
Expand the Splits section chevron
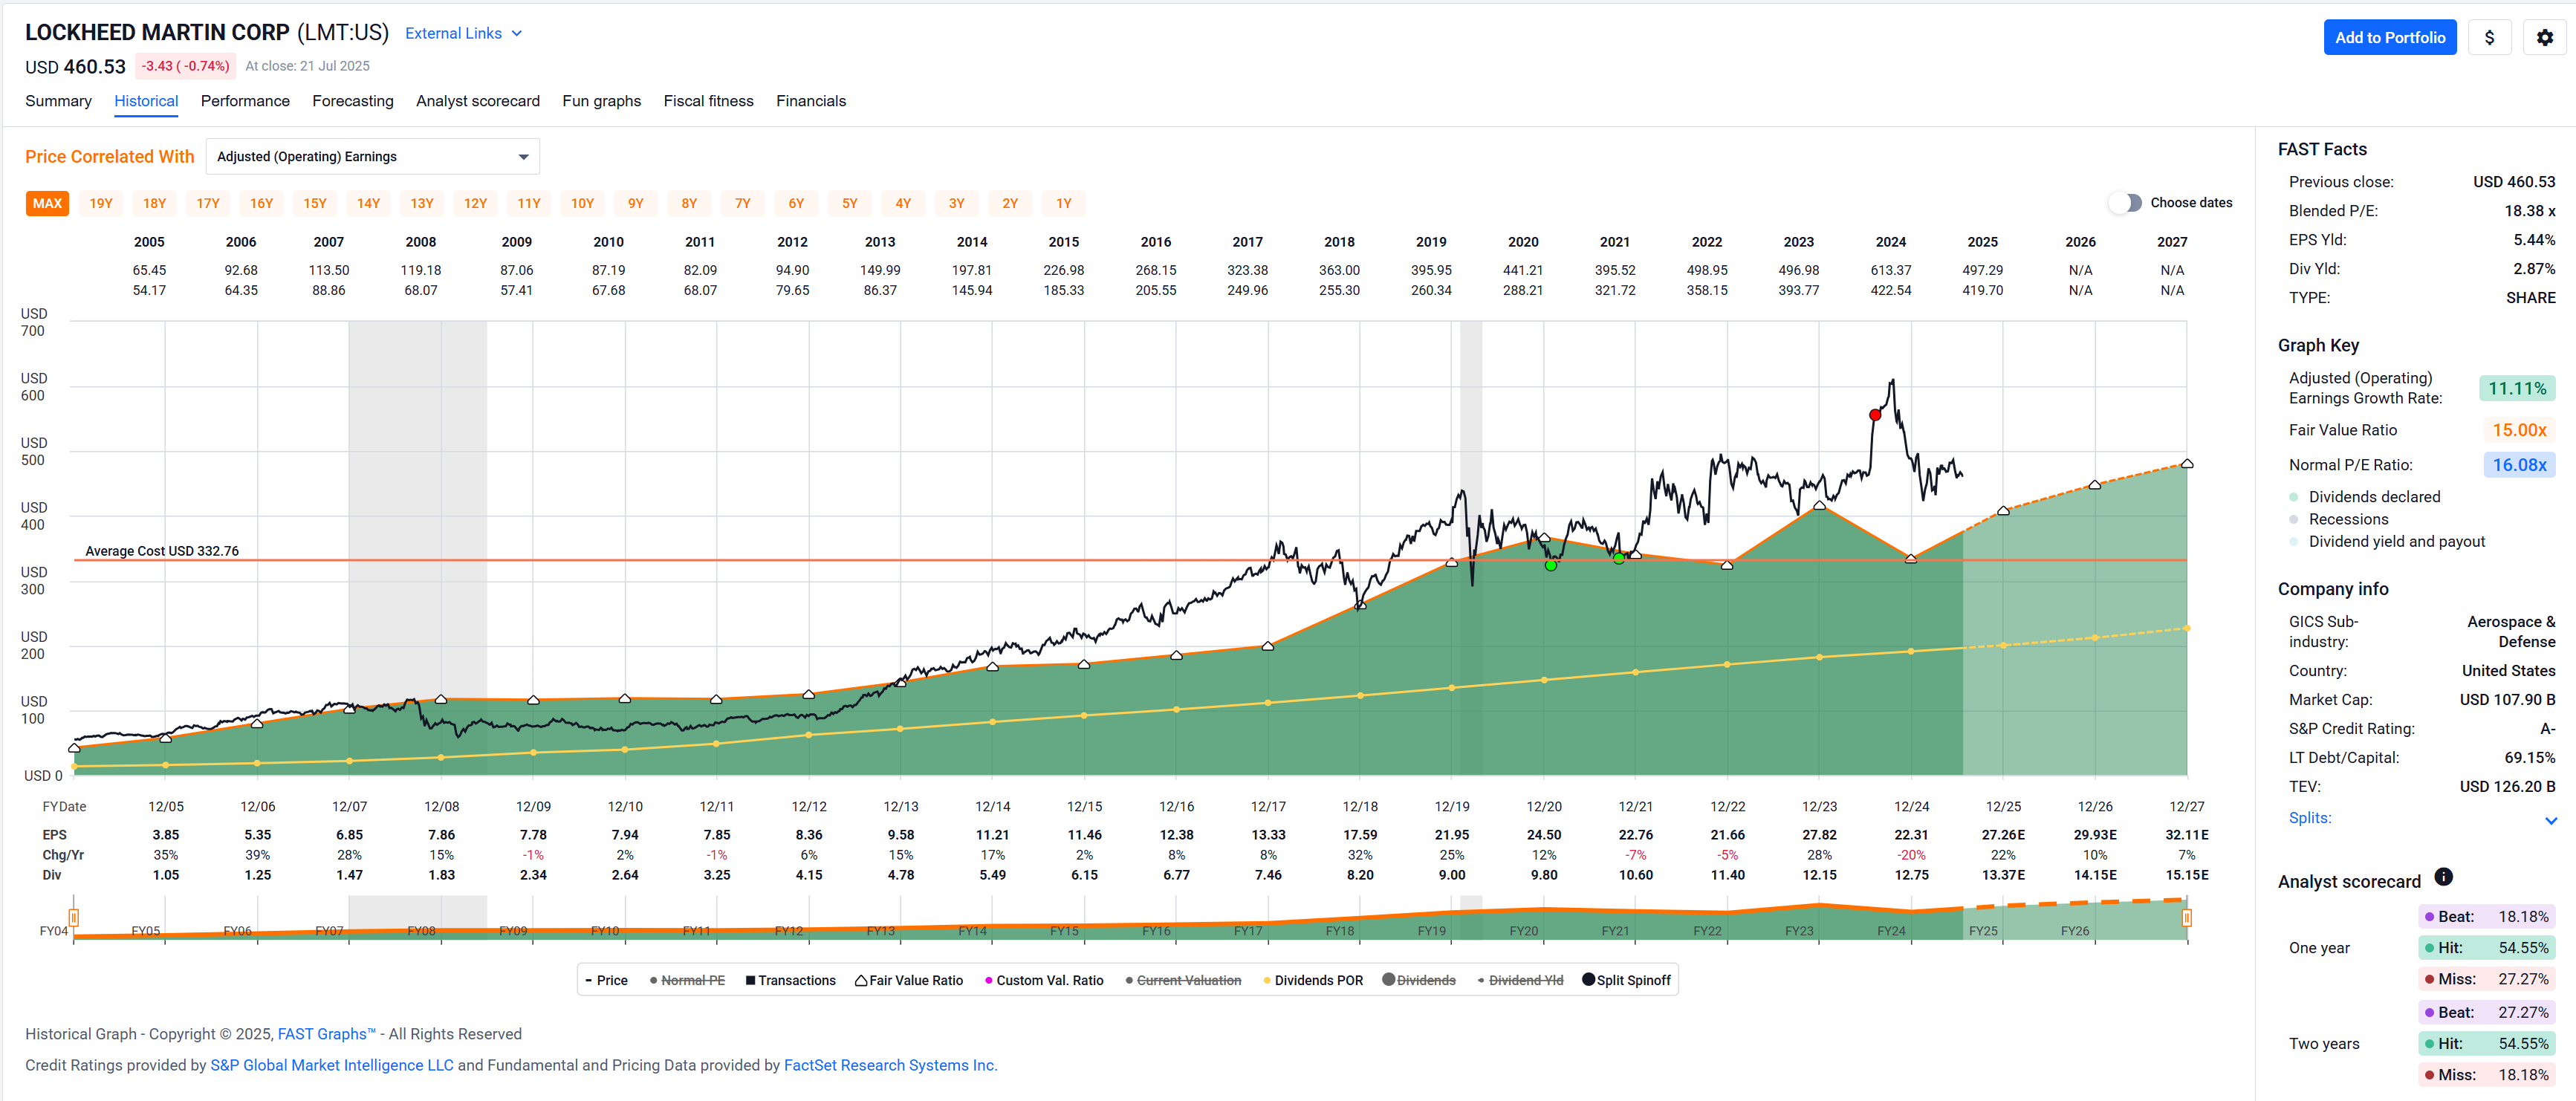2551,820
